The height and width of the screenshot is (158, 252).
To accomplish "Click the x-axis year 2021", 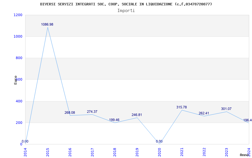I will 182,152.
